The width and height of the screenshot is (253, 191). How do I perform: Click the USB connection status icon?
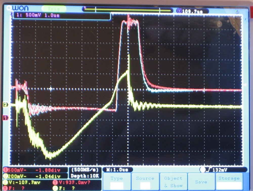[237, 12]
